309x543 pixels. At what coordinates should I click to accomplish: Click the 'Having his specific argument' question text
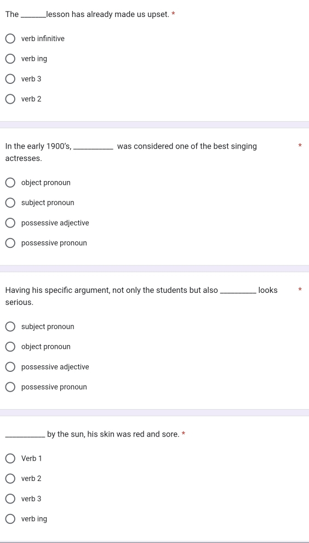tap(141, 296)
